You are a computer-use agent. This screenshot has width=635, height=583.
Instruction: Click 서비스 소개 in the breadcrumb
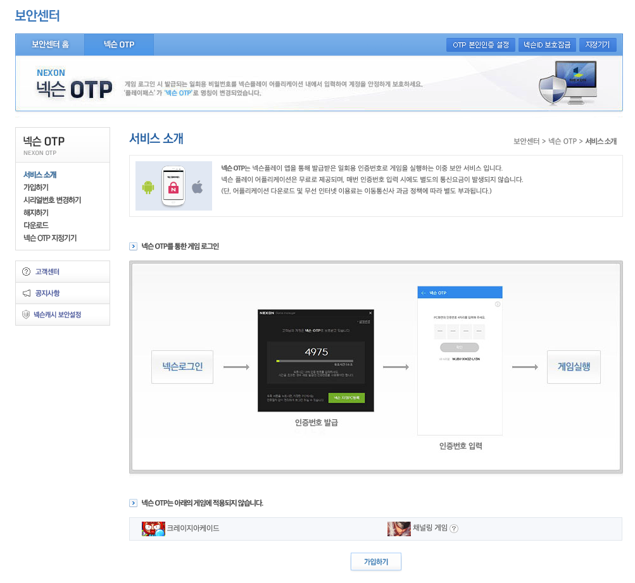point(601,141)
